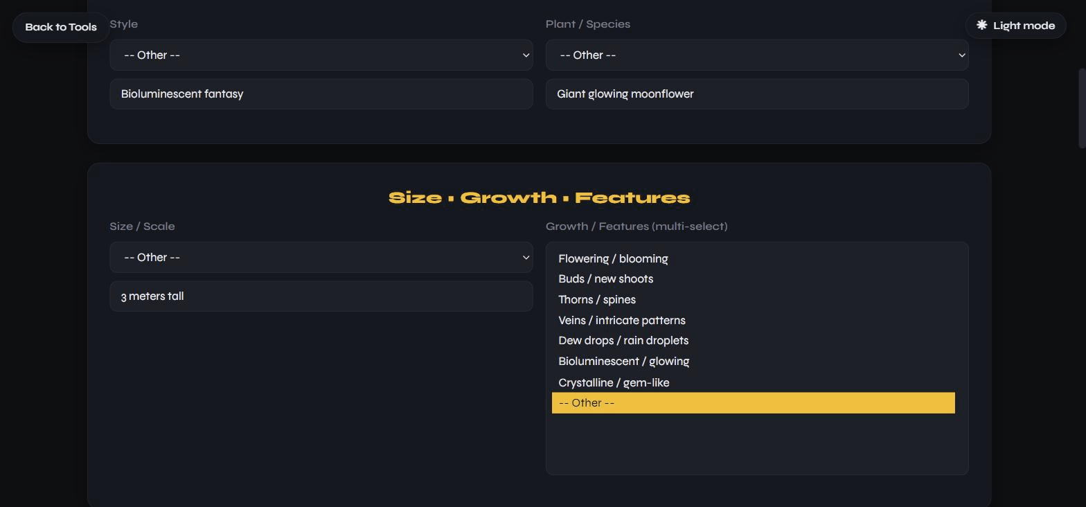
Task: Deselect the highlighted -- Other -- feature option
Action: click(754, 403)
